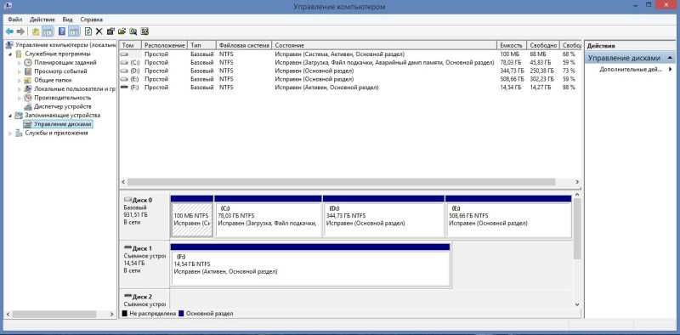Expand the Просмотр событий node
The height and width of the screenshot is (335, 680).
(x=19, y=71)
